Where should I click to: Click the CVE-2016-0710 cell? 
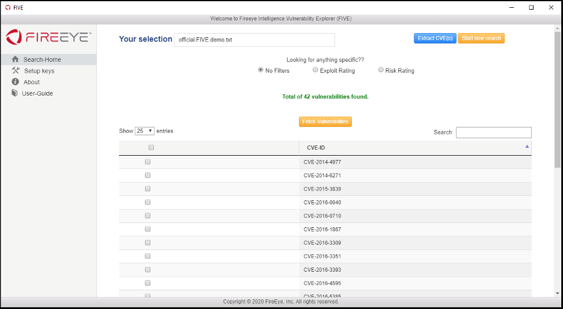[415, 216]
